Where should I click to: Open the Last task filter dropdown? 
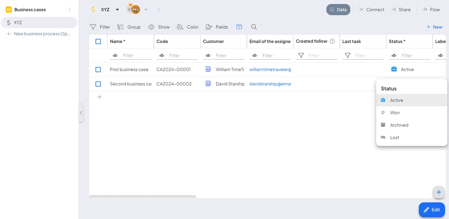point(348,56)
